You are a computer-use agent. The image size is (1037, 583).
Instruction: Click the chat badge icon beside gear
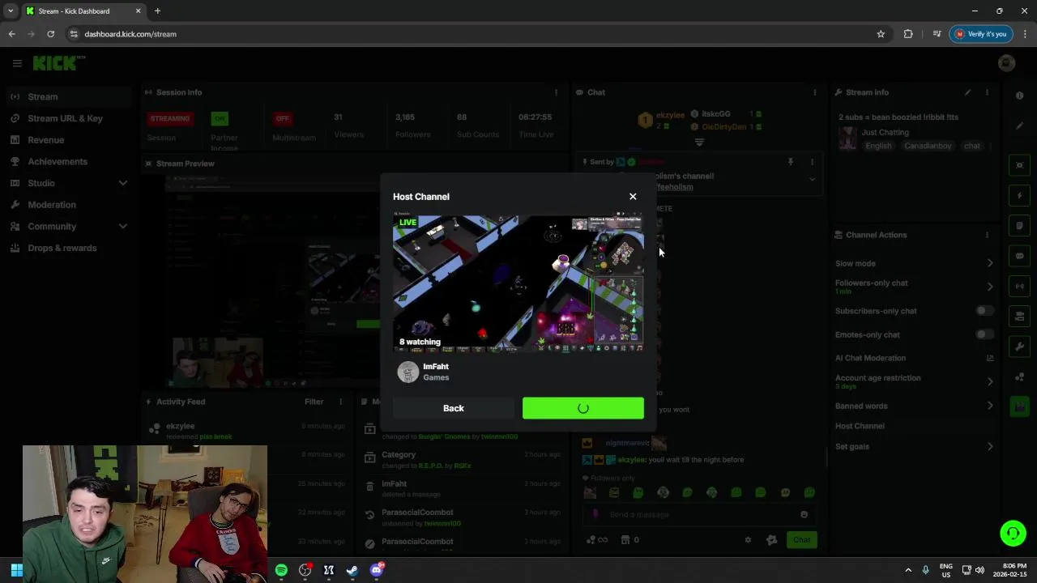point(771,540)
